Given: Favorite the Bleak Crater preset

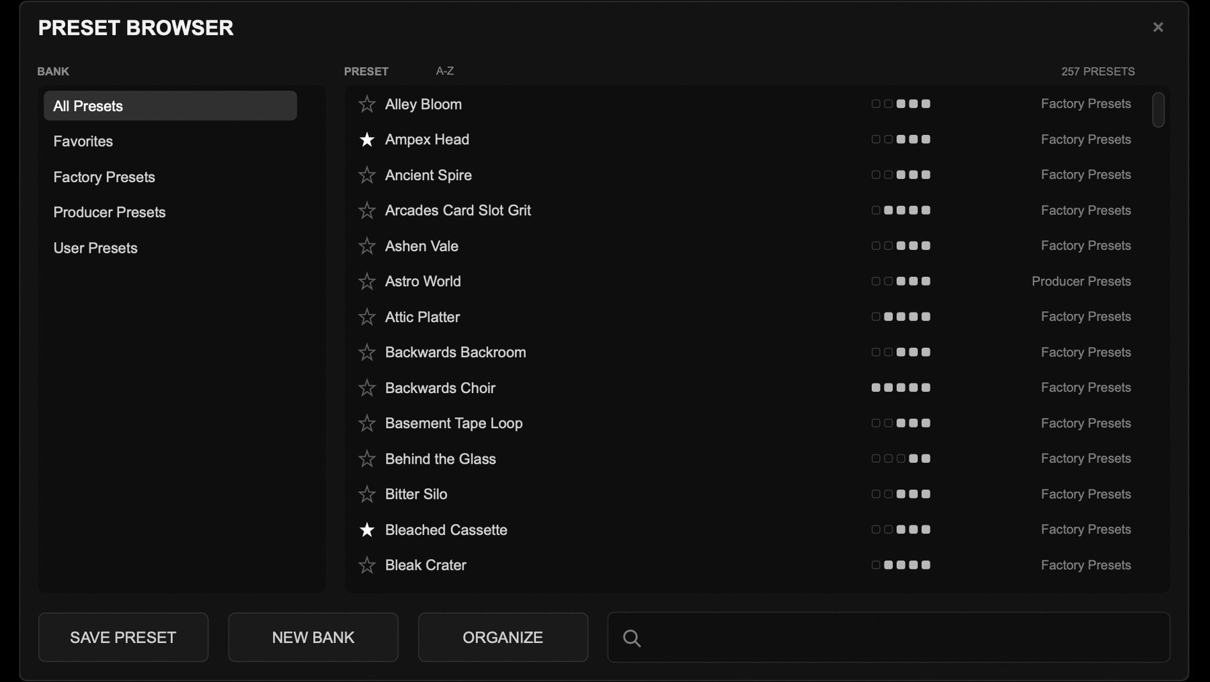Looking at the screenshot, I should 366,565.
